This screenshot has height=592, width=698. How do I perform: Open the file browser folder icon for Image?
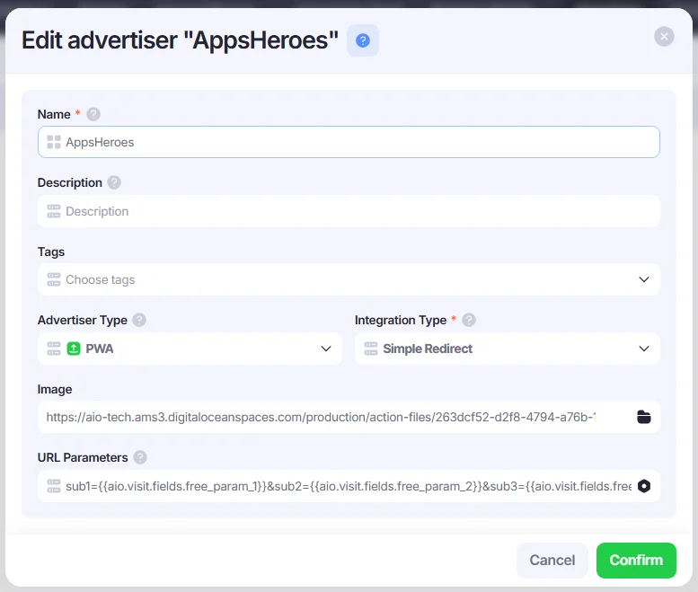644,417
